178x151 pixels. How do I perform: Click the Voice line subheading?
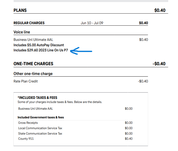(22, 32)
